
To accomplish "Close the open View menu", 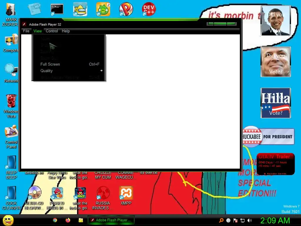I will click(37, 31).
